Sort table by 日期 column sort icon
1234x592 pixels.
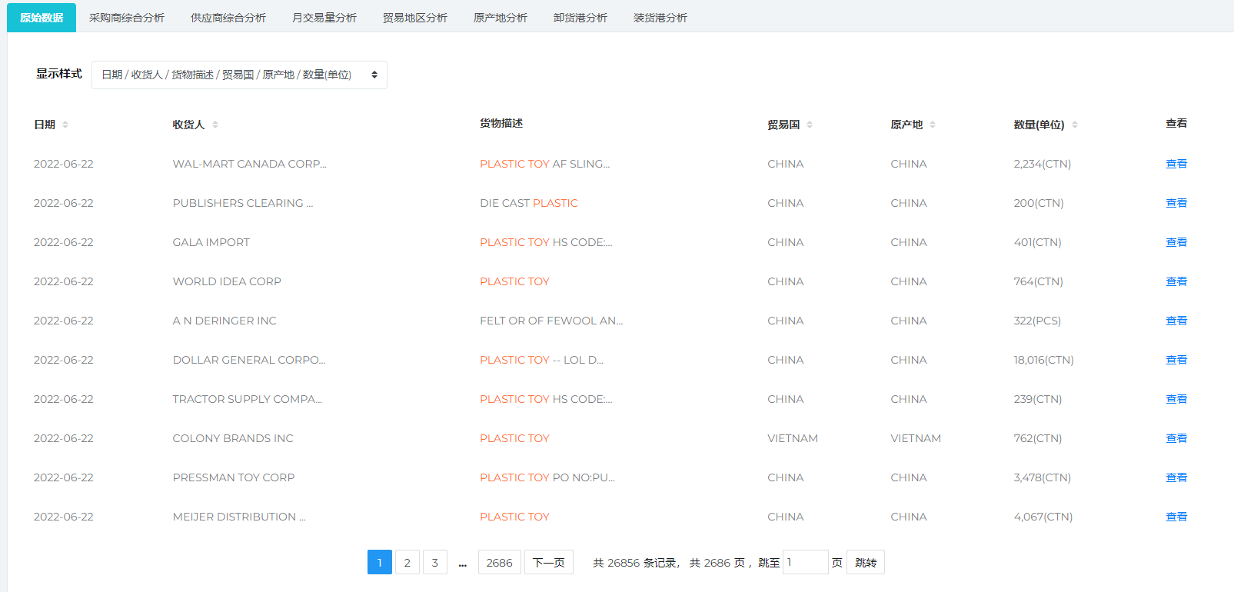coord(65,125)
